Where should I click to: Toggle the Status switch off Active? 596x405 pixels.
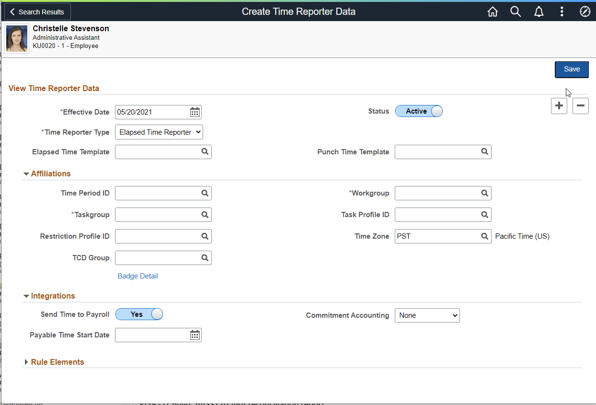(x=419, y=111)
